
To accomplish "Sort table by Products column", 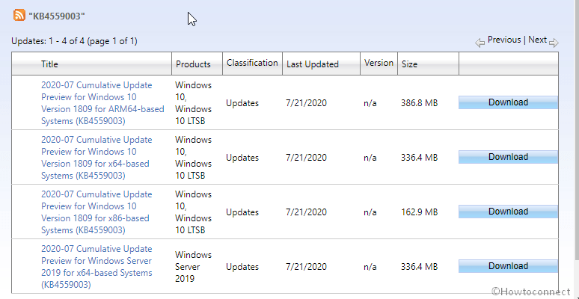I will (x=193, y=64).
